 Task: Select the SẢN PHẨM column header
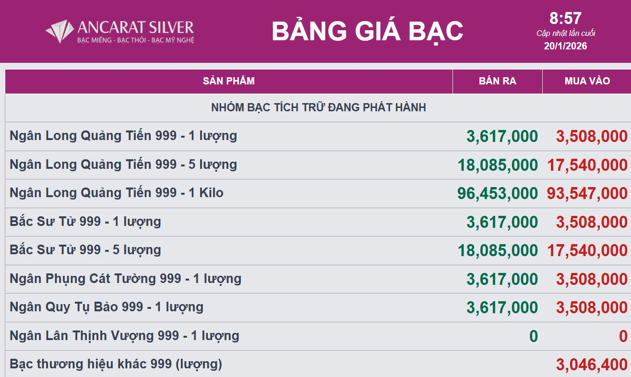tap(228, 81)
